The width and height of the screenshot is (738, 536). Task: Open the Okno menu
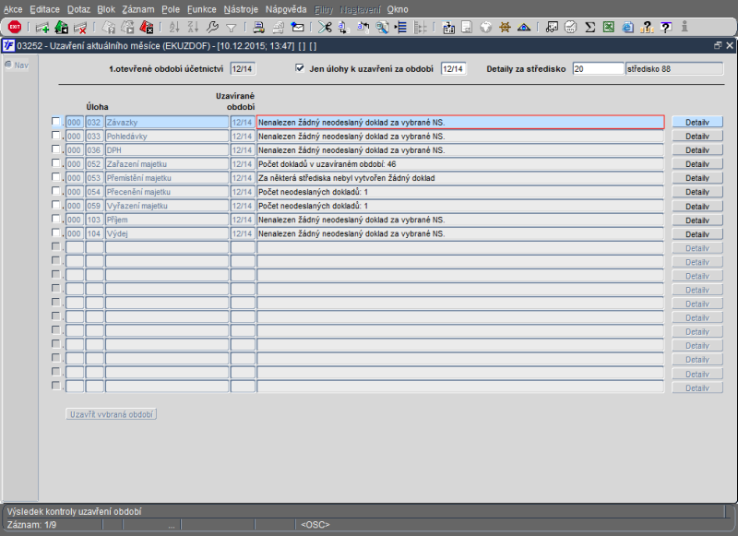pos(398,9)
